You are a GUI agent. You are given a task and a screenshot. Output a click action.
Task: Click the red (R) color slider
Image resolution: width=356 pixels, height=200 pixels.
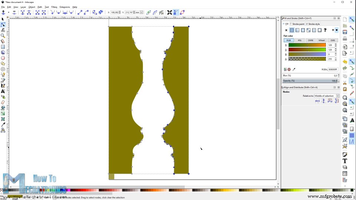tap(307, 45)
